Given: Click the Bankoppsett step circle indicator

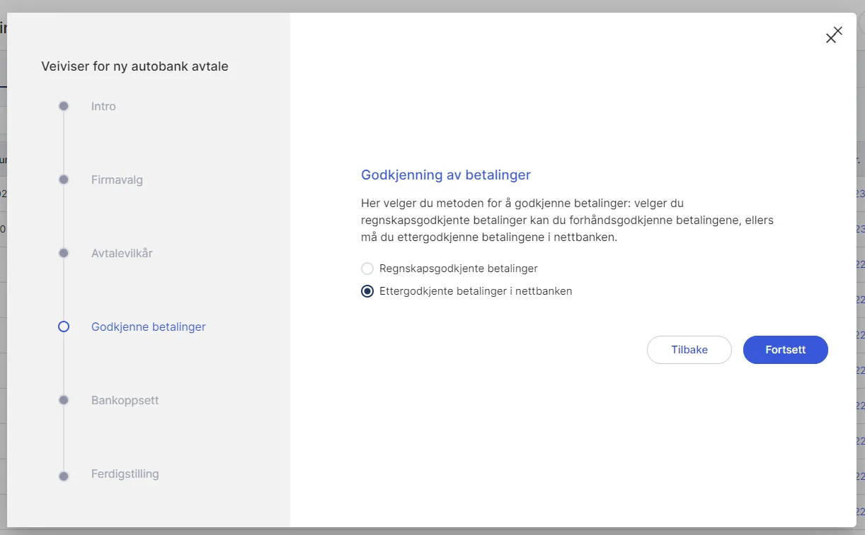Looking at the screenshot, I should (63, 400).
